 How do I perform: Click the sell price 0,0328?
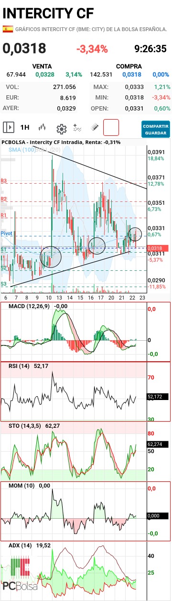tap(45, 75)
